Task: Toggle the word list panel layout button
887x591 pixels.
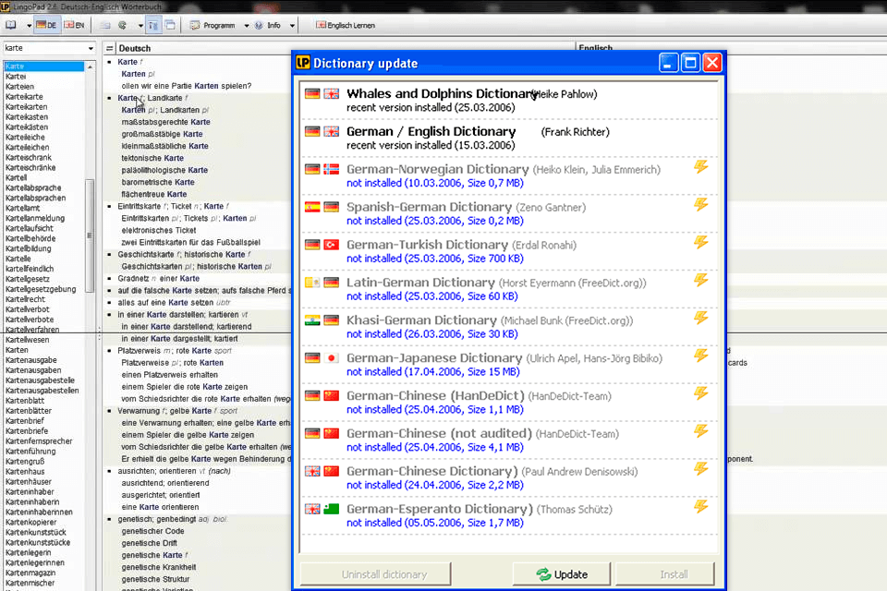Action: coord(153,26)
